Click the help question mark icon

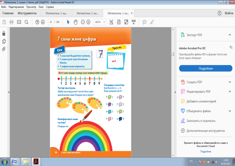click(219, 13)
